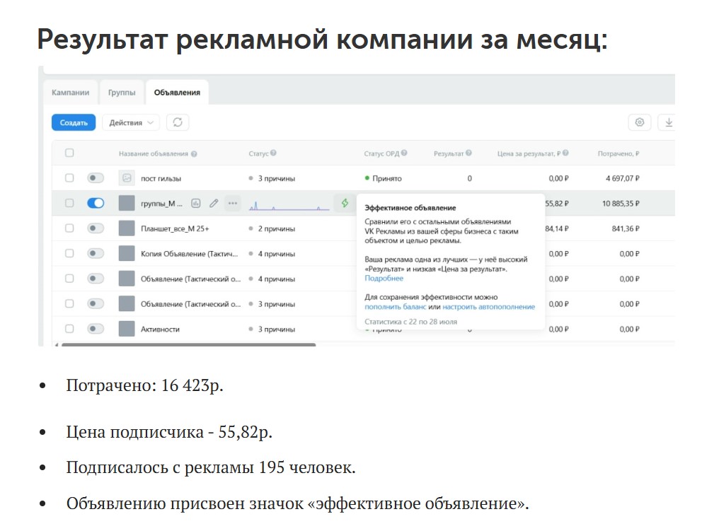Open table settings gear icon
The image size is (702, 531).
(639, 122)
